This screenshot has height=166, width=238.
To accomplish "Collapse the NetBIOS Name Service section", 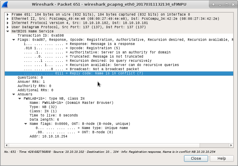I will click(7, 31).
